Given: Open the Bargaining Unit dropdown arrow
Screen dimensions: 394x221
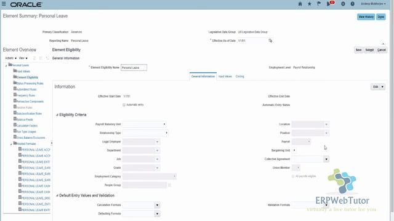Looking at the screenshot, I should [x=294, y=150].
